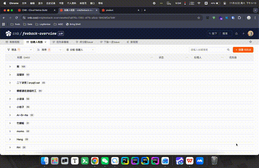Open the apps grid in bookmarks bar
259x168 pixels.
click(x=3, y=24)
